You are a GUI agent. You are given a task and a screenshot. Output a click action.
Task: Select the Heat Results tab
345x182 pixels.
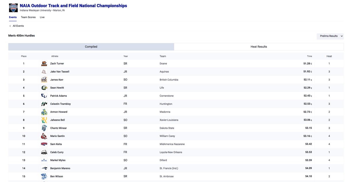tap(259, 47)
